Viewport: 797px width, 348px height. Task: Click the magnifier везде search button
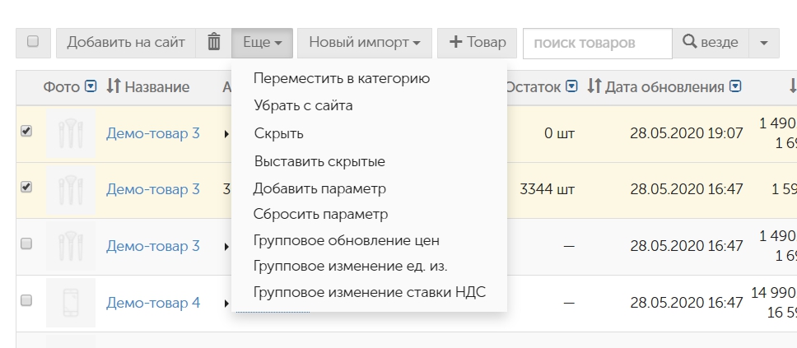(711, 43)
